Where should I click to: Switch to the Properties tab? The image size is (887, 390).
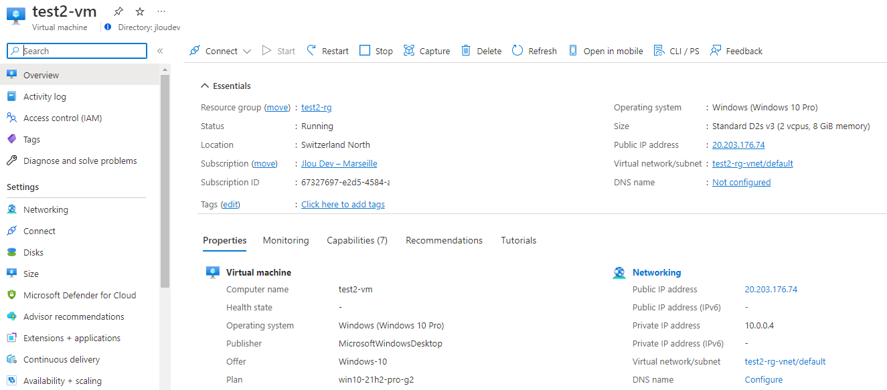click(225, 240)
